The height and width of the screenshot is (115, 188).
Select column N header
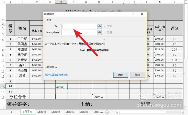(x=175, y=2)
